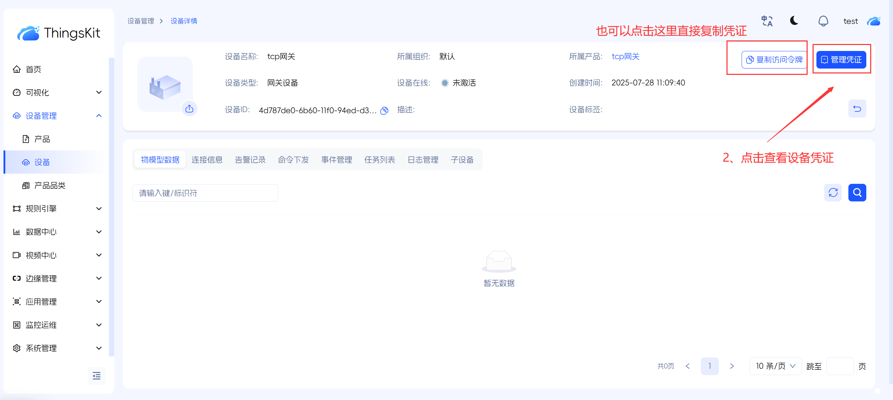Click the language translation icon
This screenshot has height=400, width=893.
(x=767, y=21)
